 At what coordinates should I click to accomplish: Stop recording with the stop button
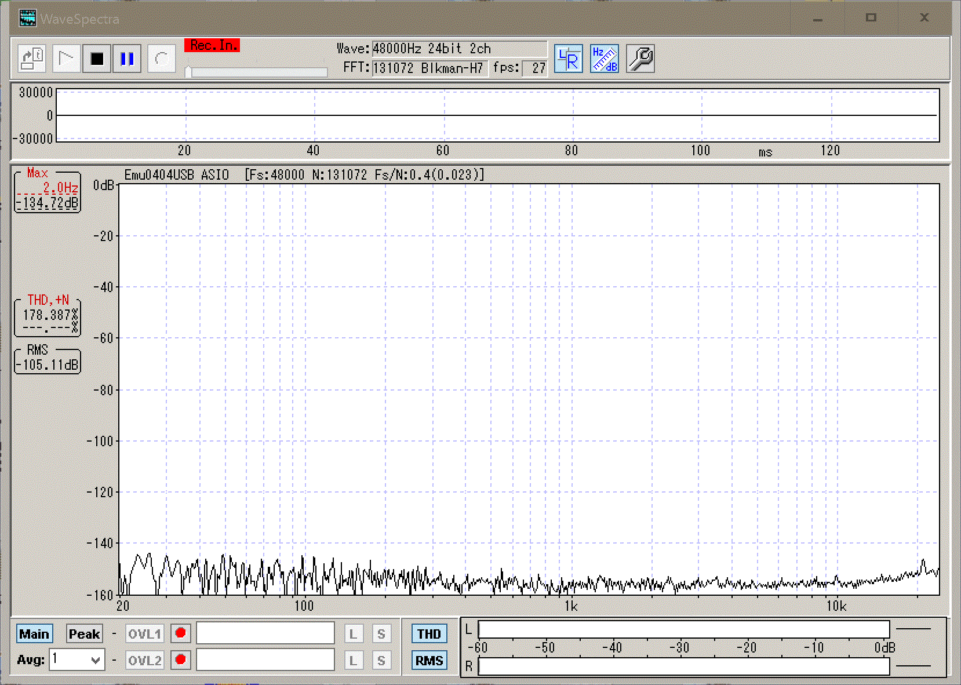tap(97, 59)
